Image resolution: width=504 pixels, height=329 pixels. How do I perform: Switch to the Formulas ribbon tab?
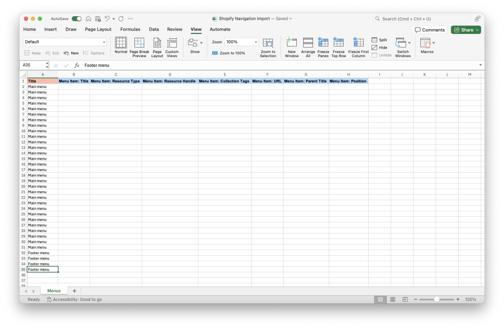[x=130, y=30]
